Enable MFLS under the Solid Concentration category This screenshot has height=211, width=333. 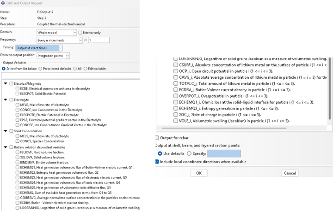18,136
